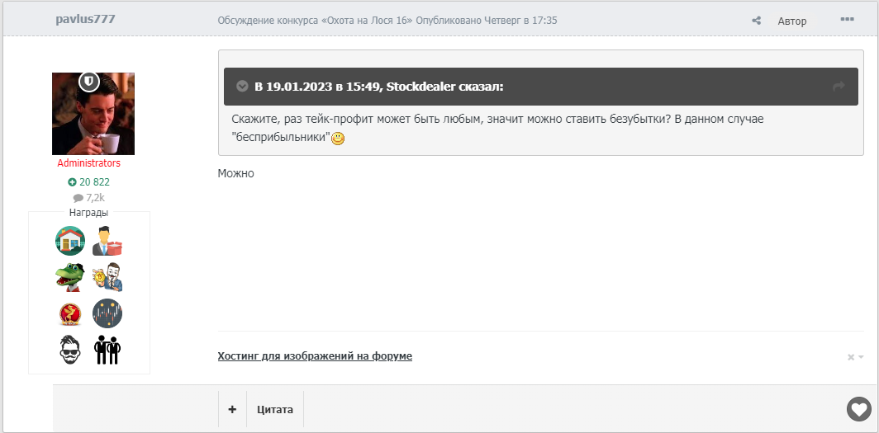The image size is (879, 433).
Task: Click the two men silhouettes badge
Action: click(107, 350)
